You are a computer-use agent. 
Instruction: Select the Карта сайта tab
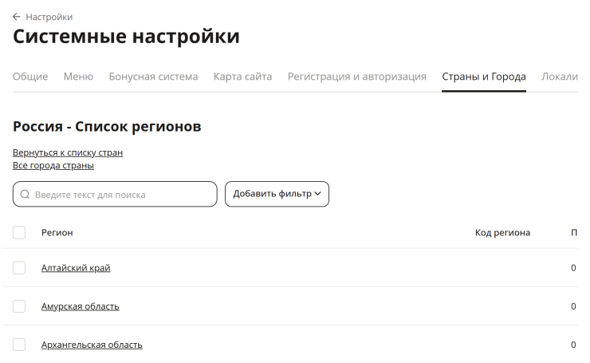point(242,77)
